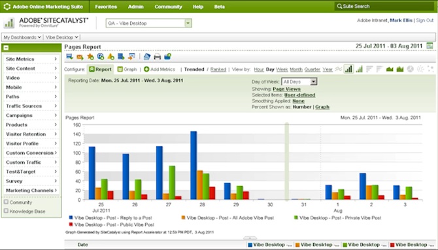Add report to favorites with star icon

click(x=90, y=57)
